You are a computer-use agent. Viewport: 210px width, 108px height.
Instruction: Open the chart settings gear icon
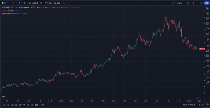point(193,3)
